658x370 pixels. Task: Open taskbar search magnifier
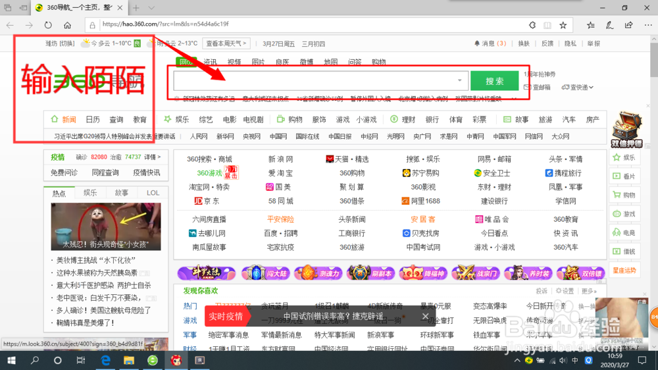pyautogui.click(x=35, y=360)
